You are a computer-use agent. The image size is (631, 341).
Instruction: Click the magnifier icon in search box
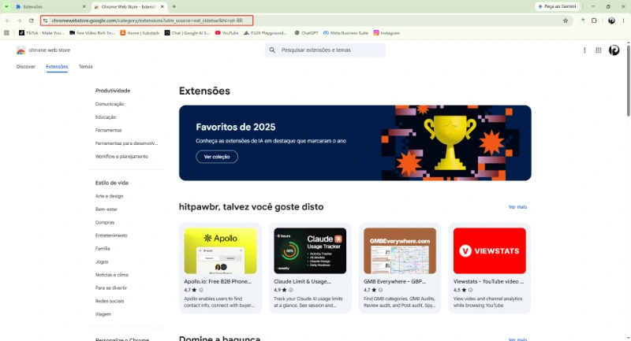(272, 50)
